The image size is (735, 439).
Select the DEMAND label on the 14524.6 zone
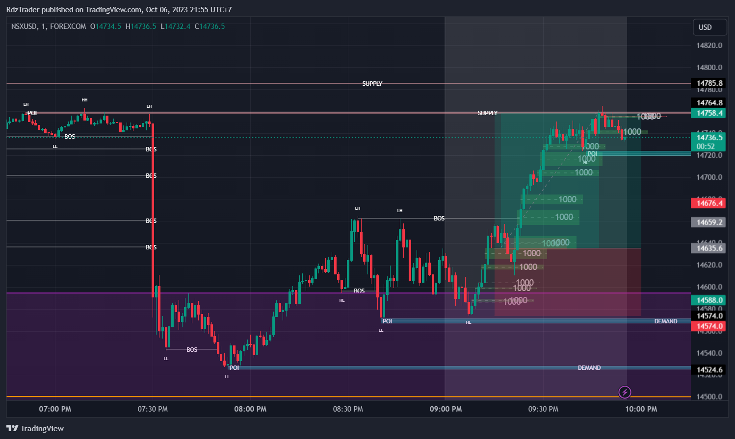point(589,368)
